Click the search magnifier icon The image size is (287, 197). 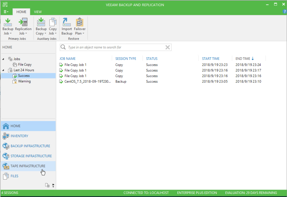(x=63, y=47)
